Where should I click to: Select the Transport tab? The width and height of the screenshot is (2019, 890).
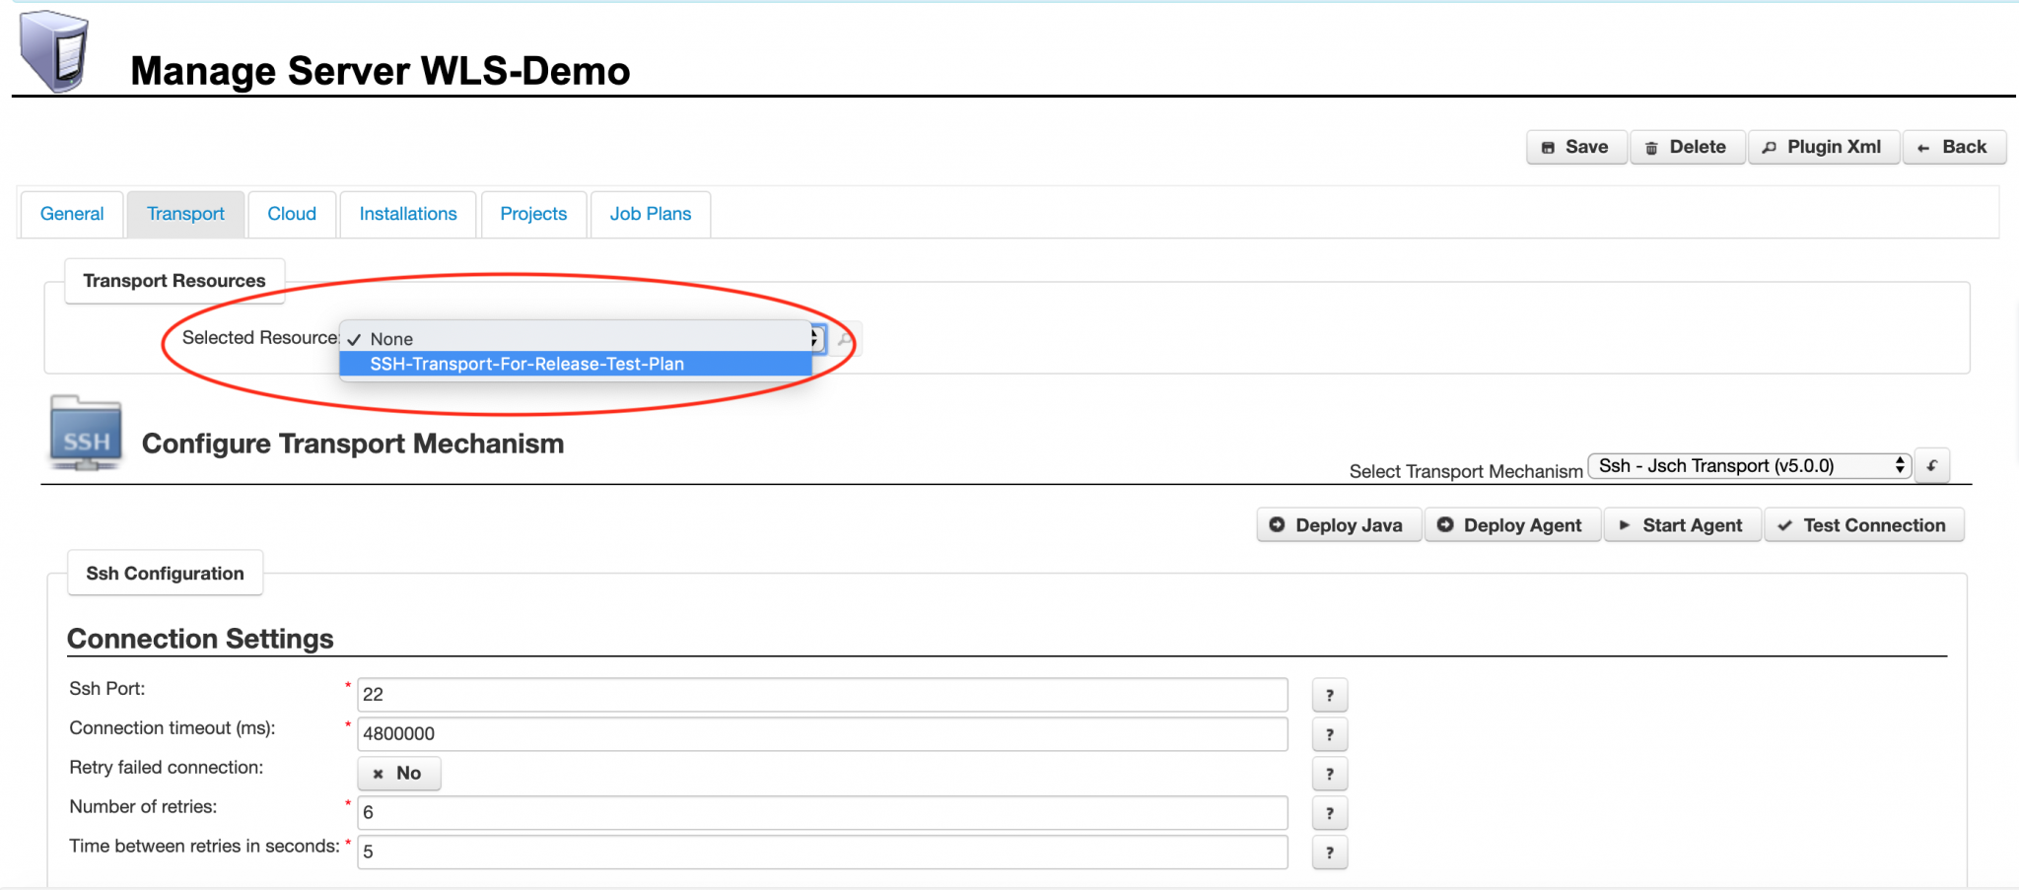click(x=185, y=214)
